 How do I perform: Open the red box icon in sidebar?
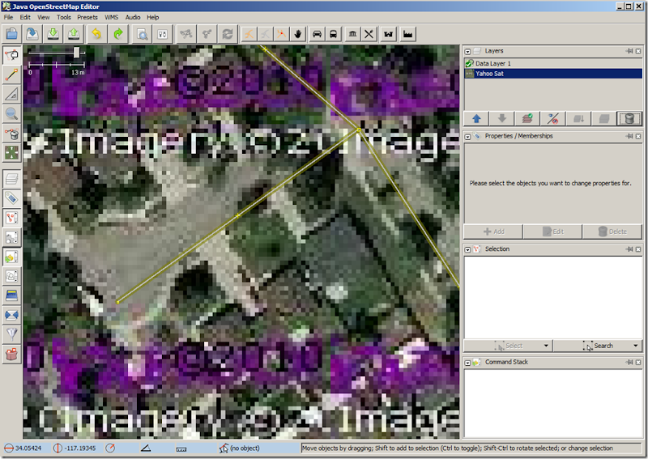(x=12, y=354)
